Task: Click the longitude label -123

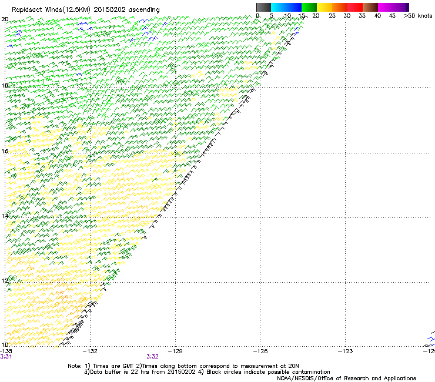Action: pos(345,351)
